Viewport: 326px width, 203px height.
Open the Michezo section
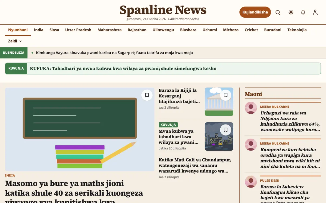[x=231, y=30]
